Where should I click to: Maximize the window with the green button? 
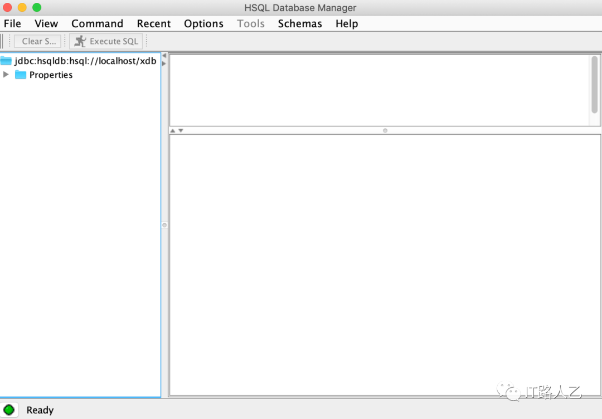(37, 7)
